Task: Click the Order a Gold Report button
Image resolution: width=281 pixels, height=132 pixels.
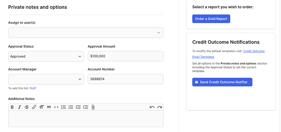Action: [211, 19]
